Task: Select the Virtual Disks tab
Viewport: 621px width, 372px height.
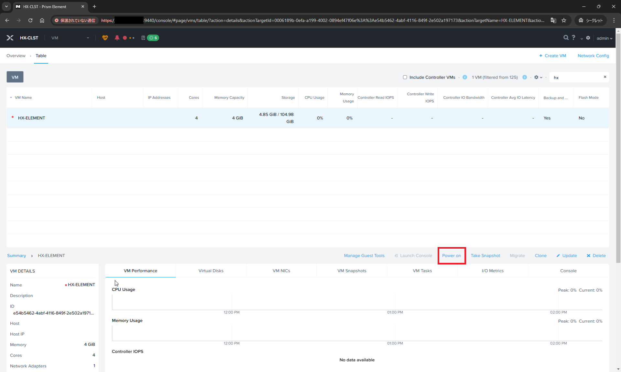Action: [211, 271]
